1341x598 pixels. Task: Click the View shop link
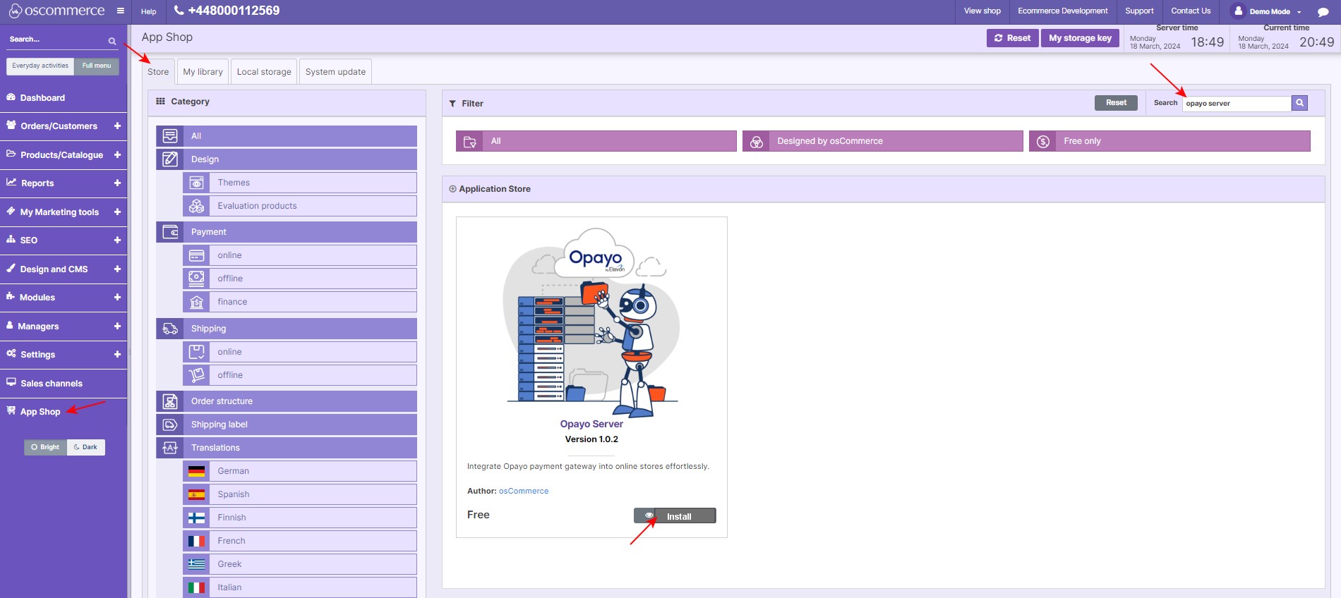[982, 11]
